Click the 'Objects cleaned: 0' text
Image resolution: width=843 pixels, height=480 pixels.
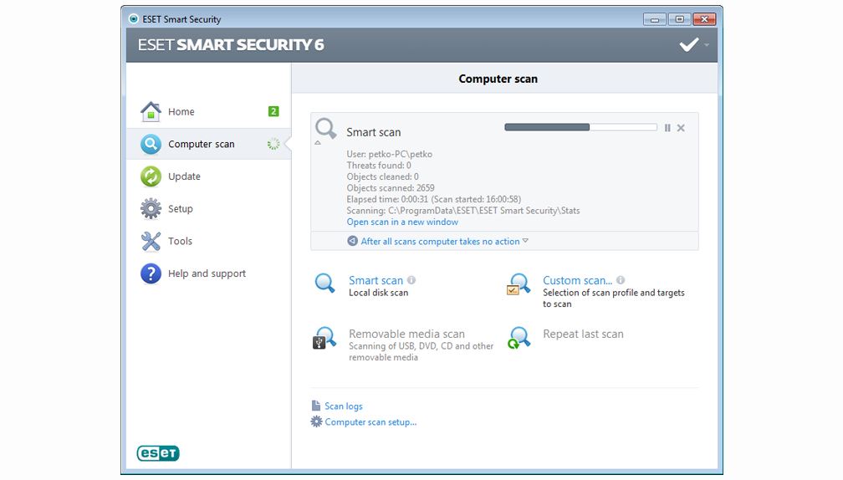(382, 176)
